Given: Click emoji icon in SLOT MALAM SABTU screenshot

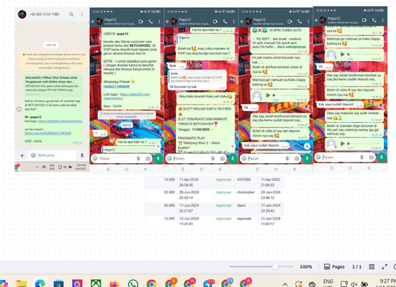Looking at the screenshot, I should [x=169, y=159].
